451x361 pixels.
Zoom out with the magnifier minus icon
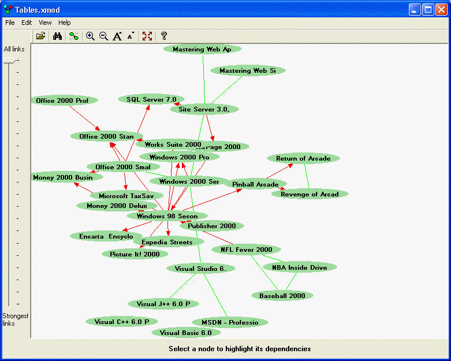coord(103,36)
